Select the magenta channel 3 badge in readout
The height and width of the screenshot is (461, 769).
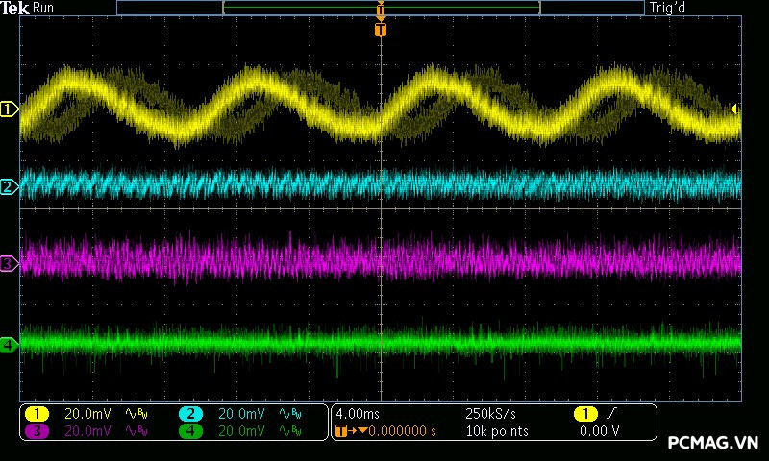coord(37,431)
